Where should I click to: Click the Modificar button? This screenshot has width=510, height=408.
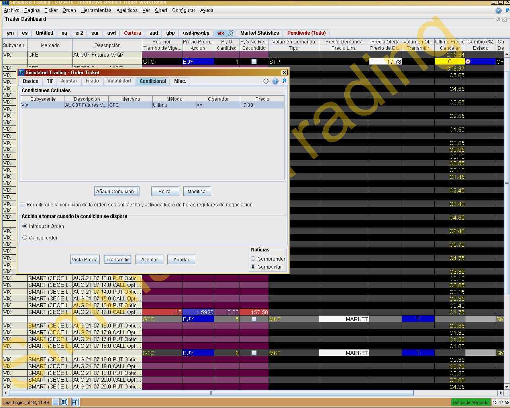[197, 192]
